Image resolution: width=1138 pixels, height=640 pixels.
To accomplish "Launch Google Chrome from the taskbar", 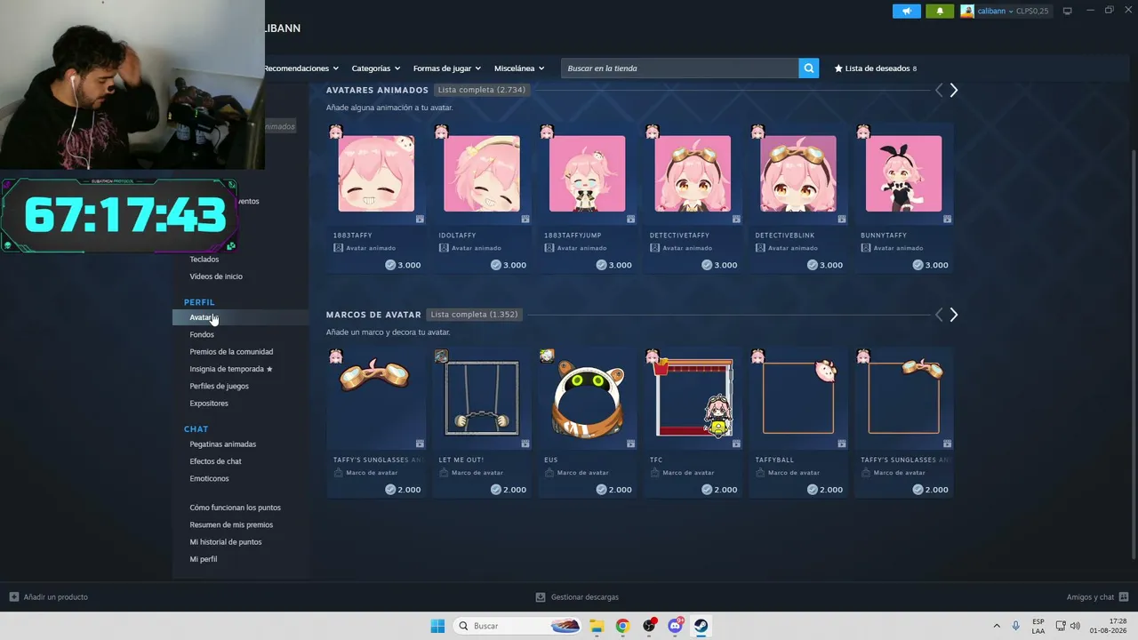I will [x=622, y=626].
